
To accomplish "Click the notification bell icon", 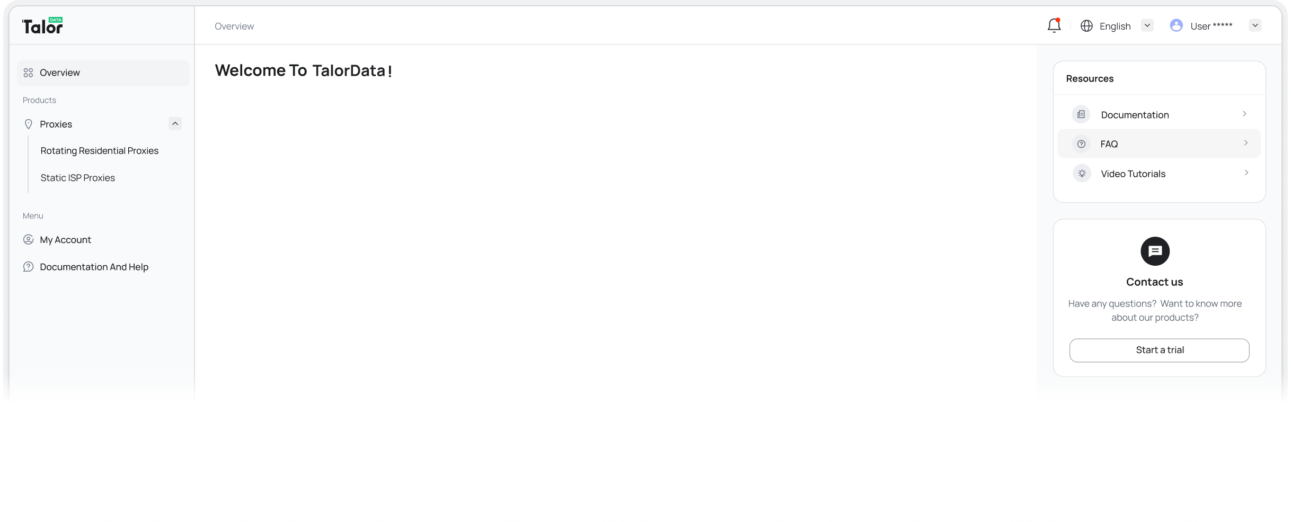I will tap(1054, 25).
